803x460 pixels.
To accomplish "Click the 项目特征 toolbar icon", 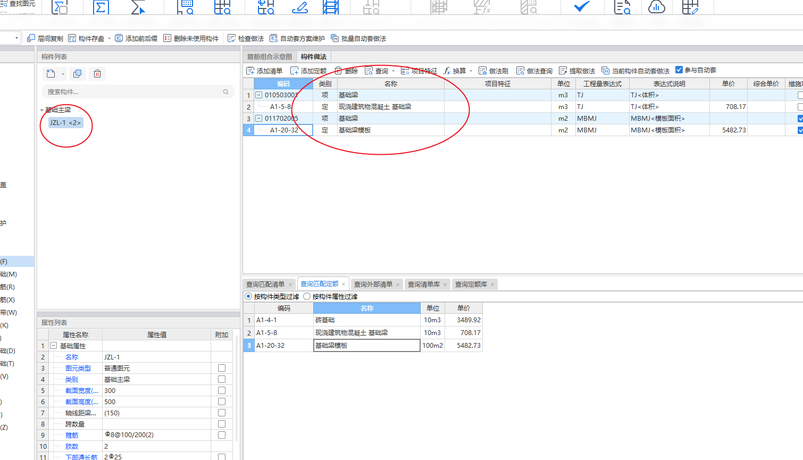I will [x=405, y=71].
